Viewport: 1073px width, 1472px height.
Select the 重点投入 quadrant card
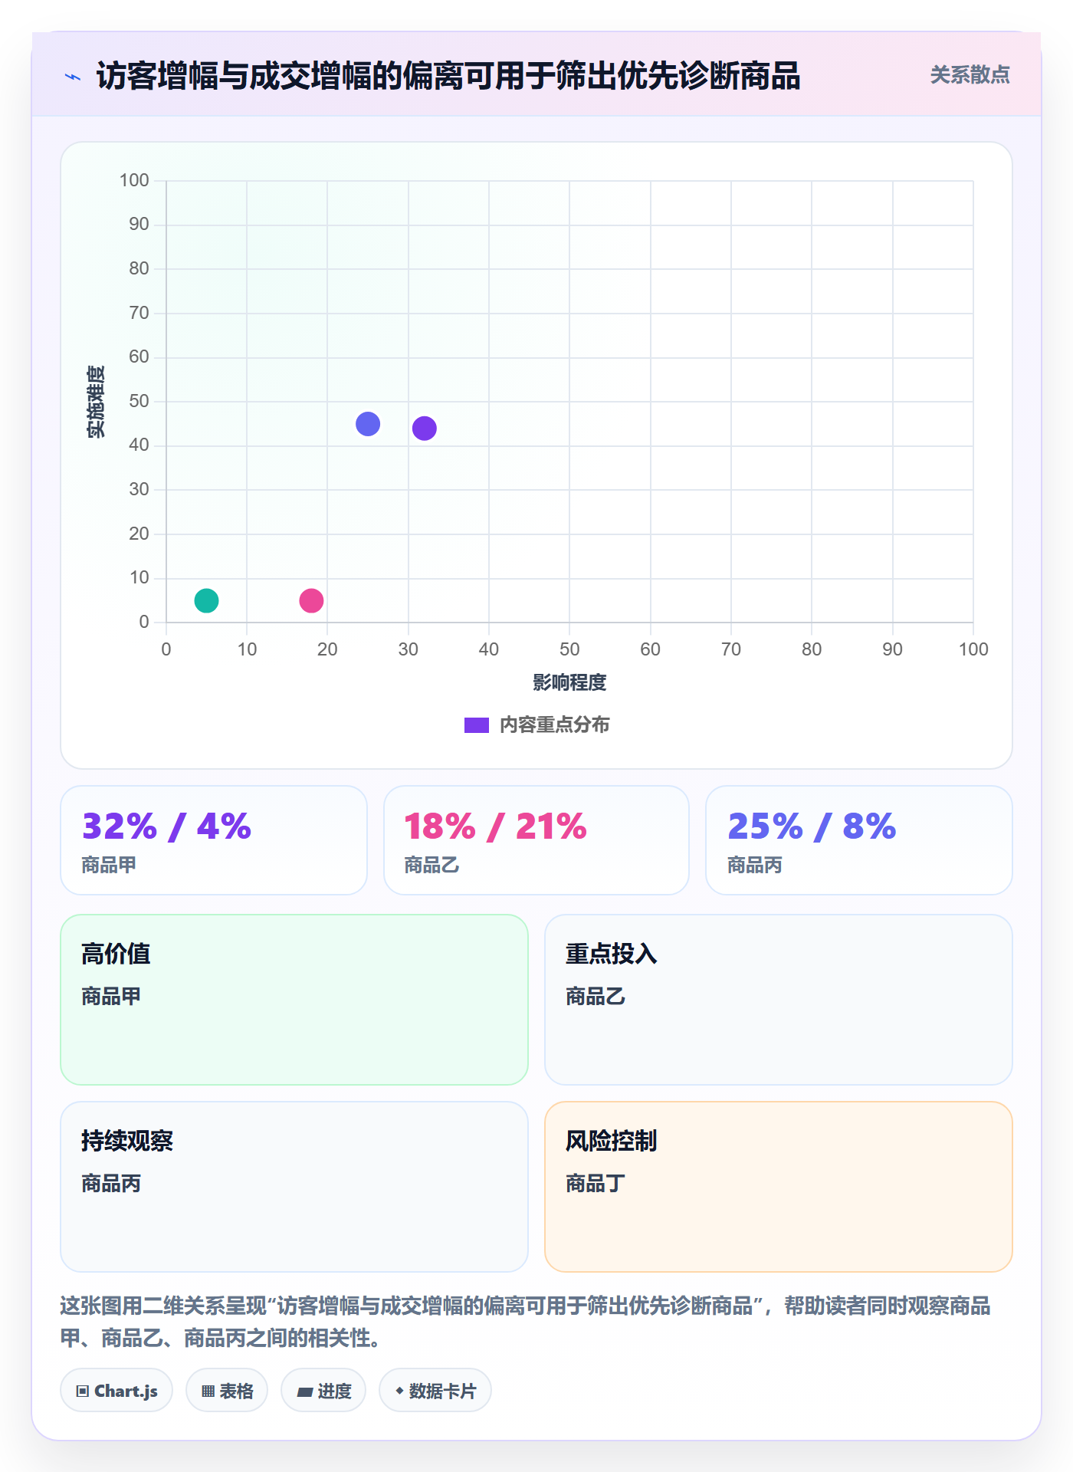(x=779, y=1000)
